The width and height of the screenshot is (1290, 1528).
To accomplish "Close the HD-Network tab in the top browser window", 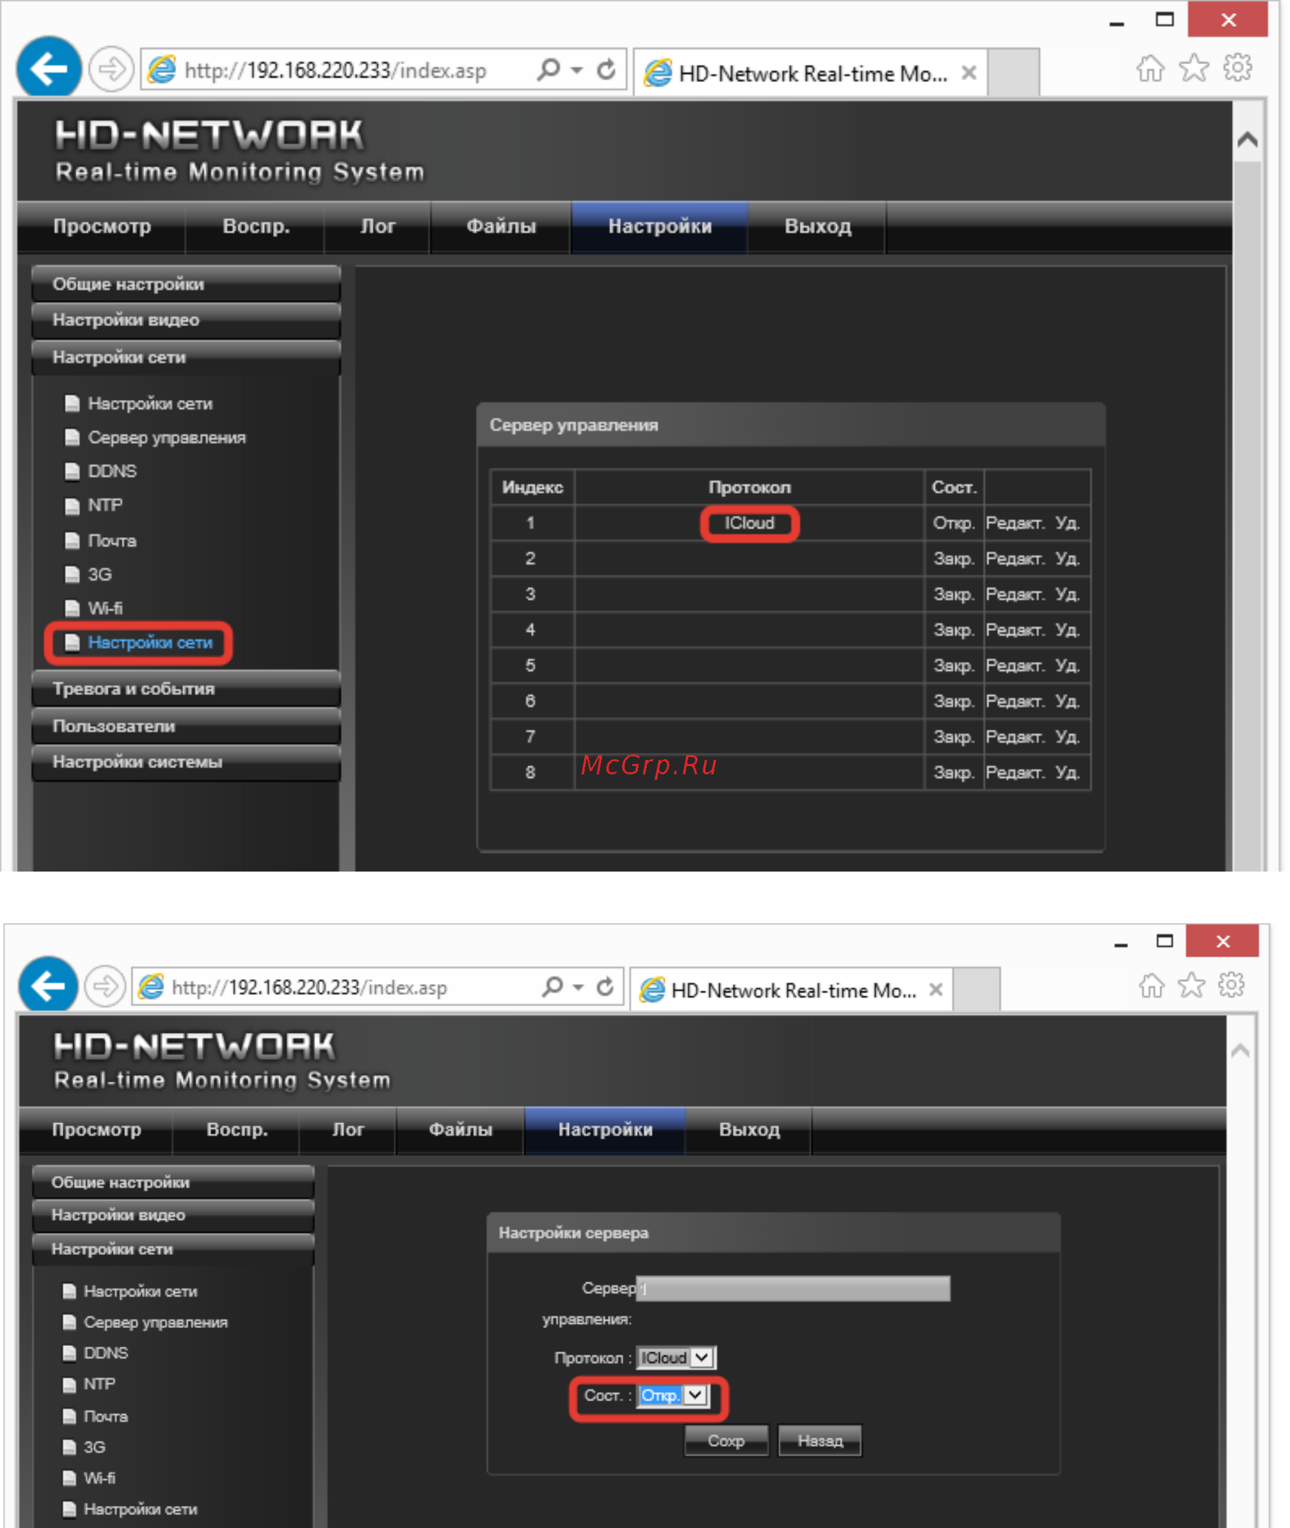I will (968, 72).
